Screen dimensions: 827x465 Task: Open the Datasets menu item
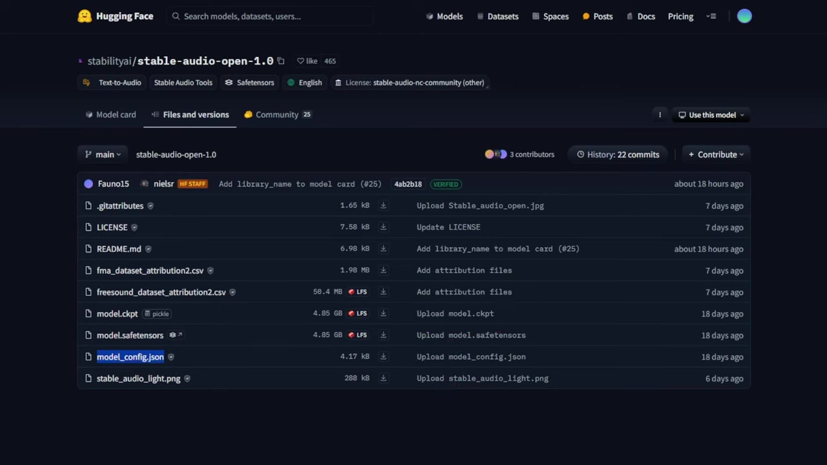click(497, 16)
